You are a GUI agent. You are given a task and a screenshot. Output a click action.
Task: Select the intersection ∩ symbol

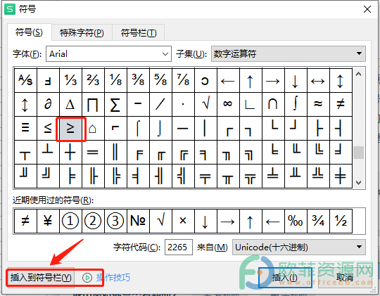click(x=273, y=104)
